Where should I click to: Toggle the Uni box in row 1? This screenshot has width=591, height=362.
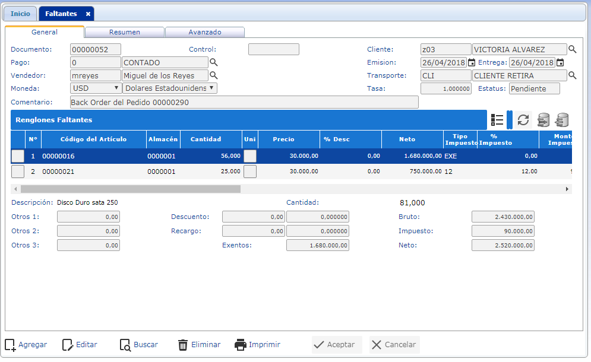(250, 156)
